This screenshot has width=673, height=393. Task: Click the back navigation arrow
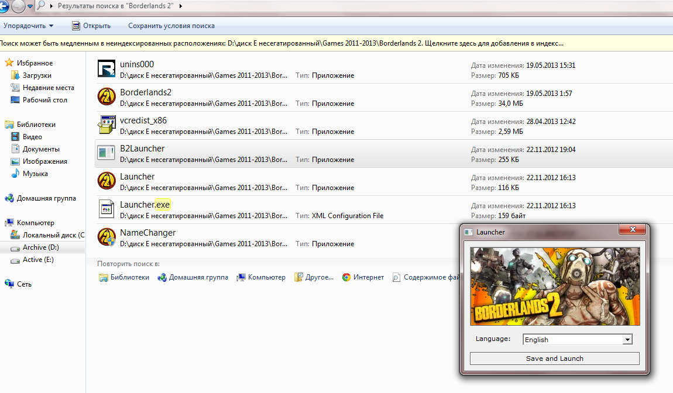[4, 6]
